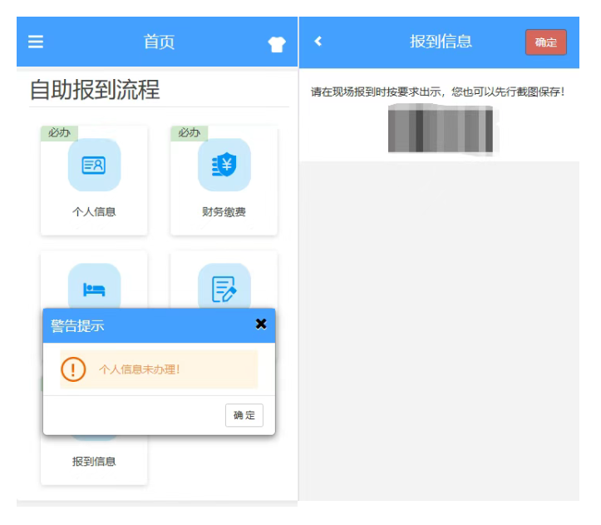The width and height of the screenshot is (601, 525).
Task: Select the document edit pencil icon
Action: click(224, 288)
